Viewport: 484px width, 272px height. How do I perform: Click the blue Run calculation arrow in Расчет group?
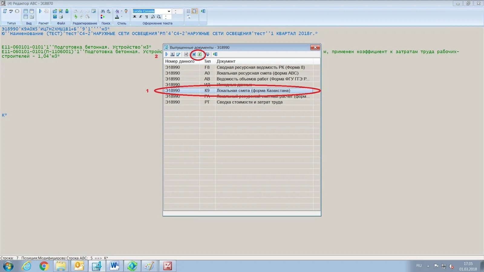click(40, 11)
